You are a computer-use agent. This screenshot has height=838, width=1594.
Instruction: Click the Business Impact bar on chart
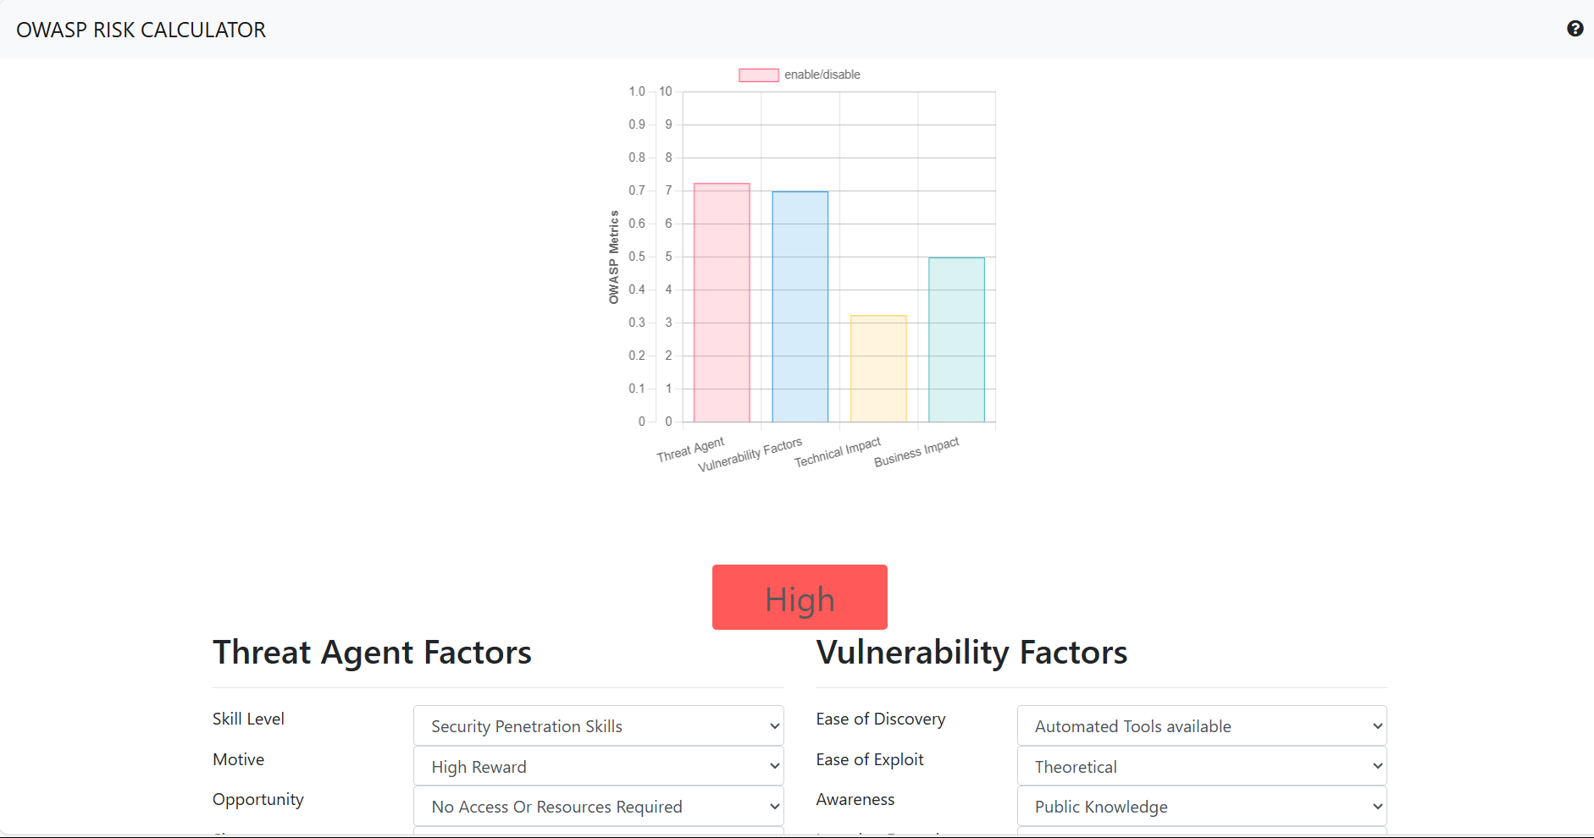pyautogui.click(x=956, y=339)
